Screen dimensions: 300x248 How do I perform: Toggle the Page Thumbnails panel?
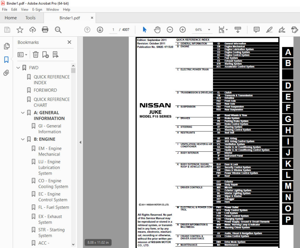click(x=6, y=46)
